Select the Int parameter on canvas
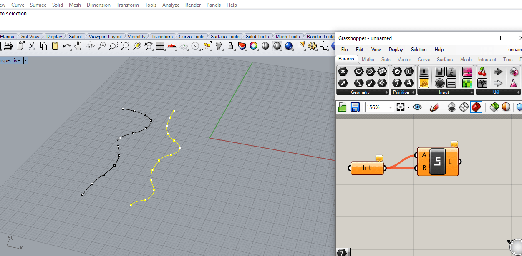Image resolution: width=522 pixels, height=256 pixels. (367, 168)
